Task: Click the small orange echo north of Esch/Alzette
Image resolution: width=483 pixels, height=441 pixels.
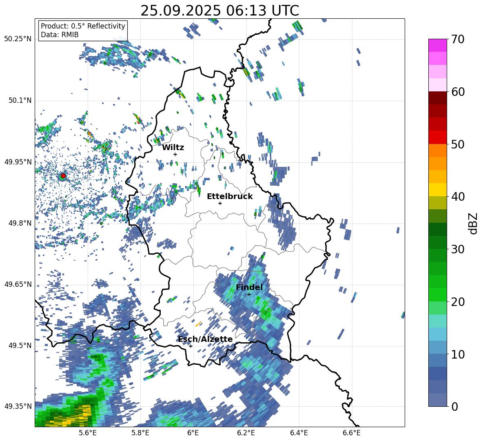Action: tap(198, 324)
